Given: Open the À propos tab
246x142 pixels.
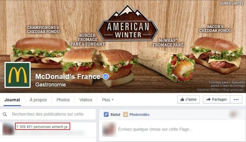Looking at the screenshot, I should pos(38,100).
